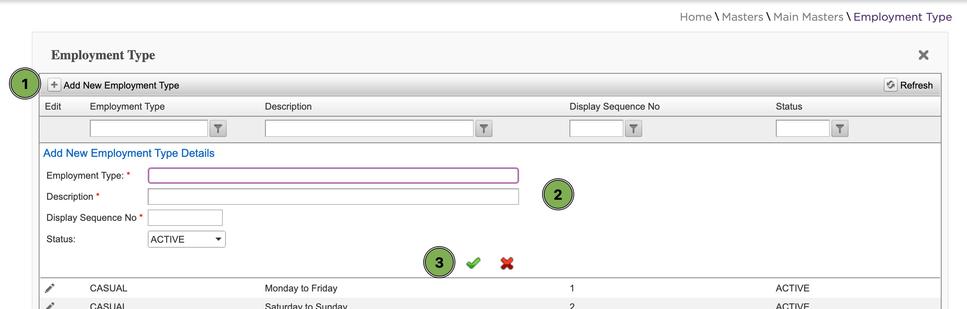The height and width of the screenshot is (309, 967).
Task: Select the Employment Type breadcrumb
Action: point(902,17)
